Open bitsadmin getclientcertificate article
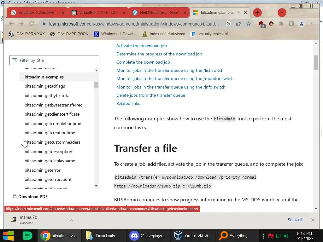323x242 pixels. pyautogui.click(x=52, y=114)
